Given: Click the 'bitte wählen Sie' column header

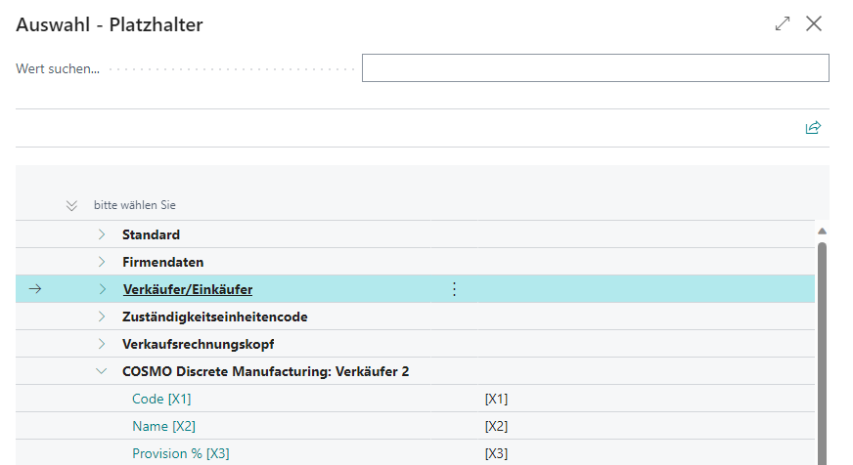Looking at the screenshot, I should pyautogui.click(x=135, y=206).
